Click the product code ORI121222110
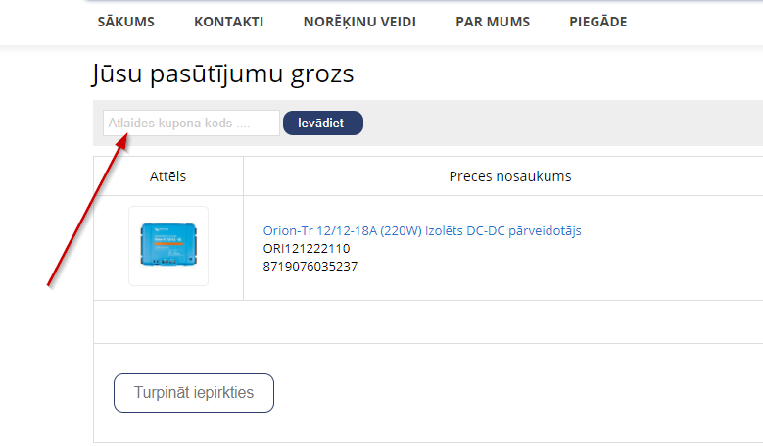This screenshot has width=763, height=446. tap(307, 248)
